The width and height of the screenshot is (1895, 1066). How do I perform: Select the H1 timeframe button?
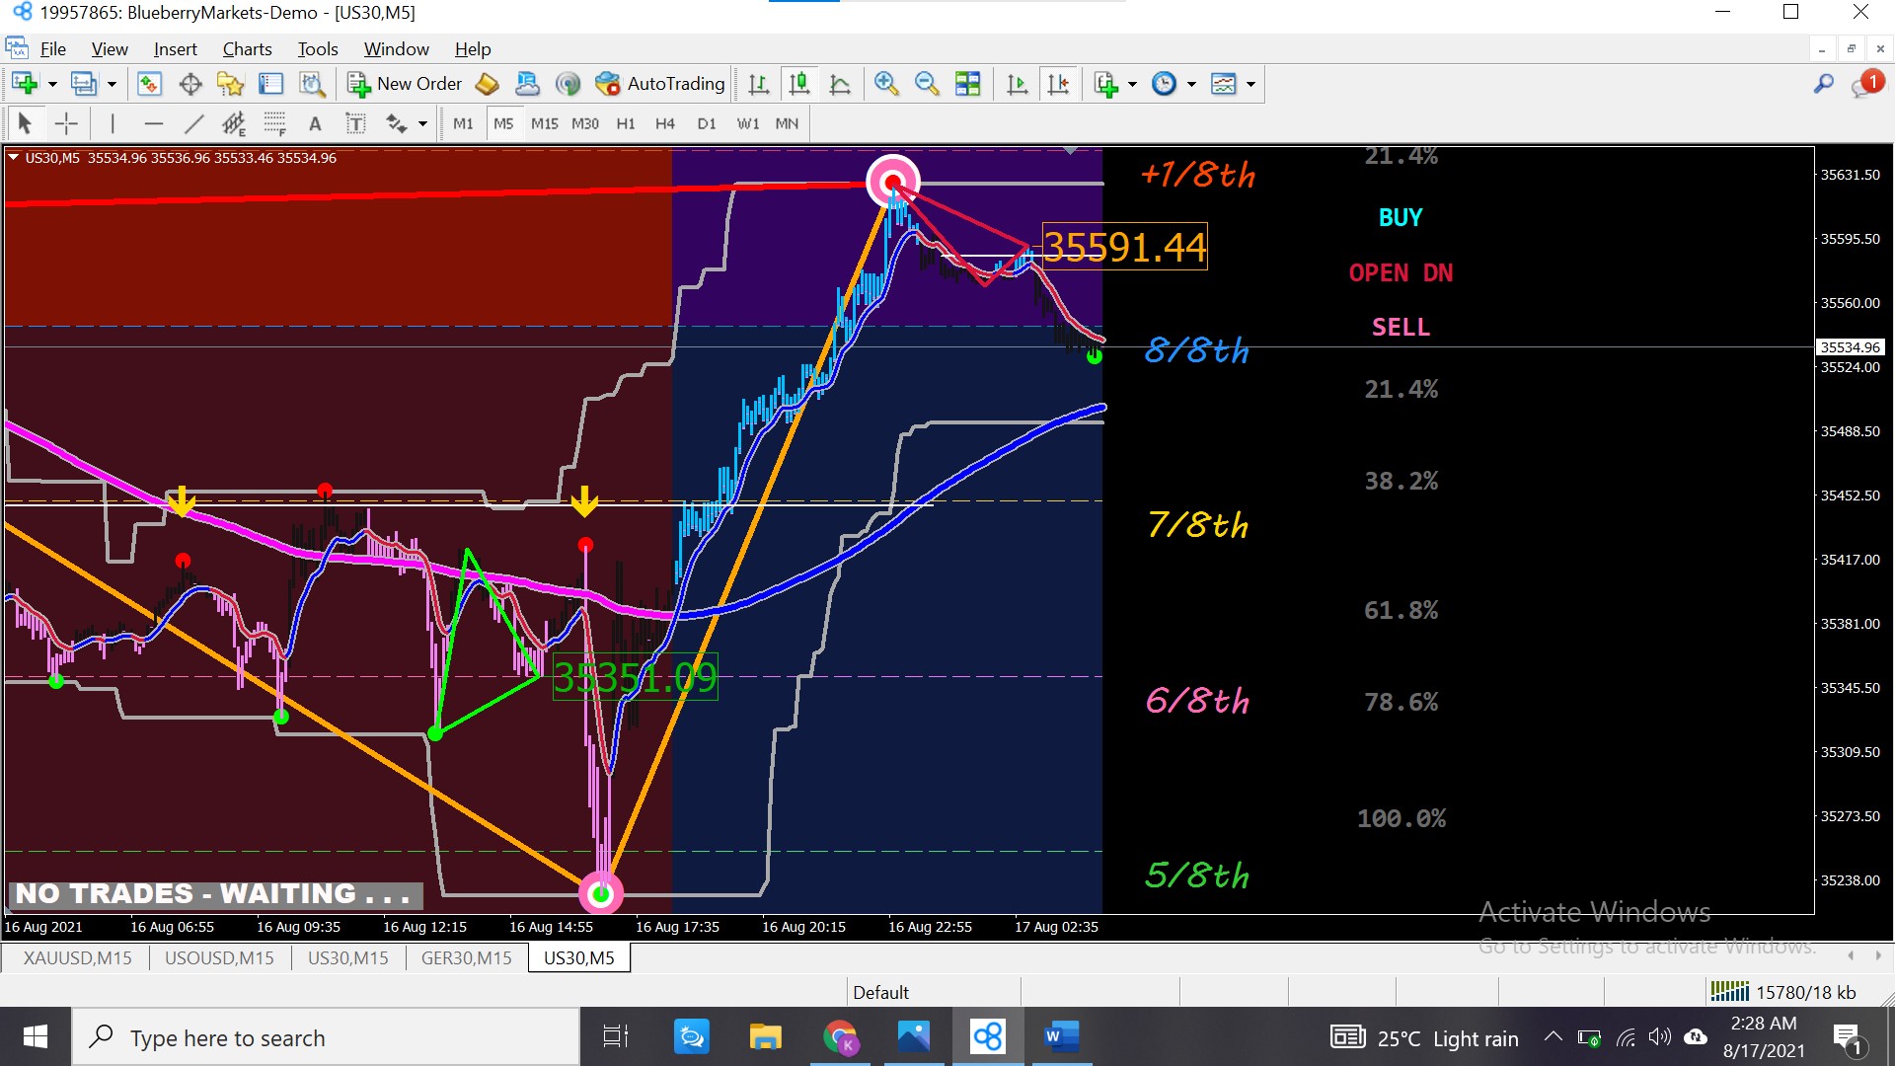point(626,123)
